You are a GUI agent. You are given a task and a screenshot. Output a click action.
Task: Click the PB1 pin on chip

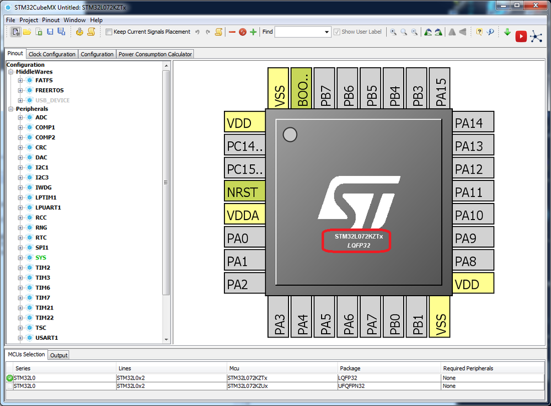(x=417, y=317)
